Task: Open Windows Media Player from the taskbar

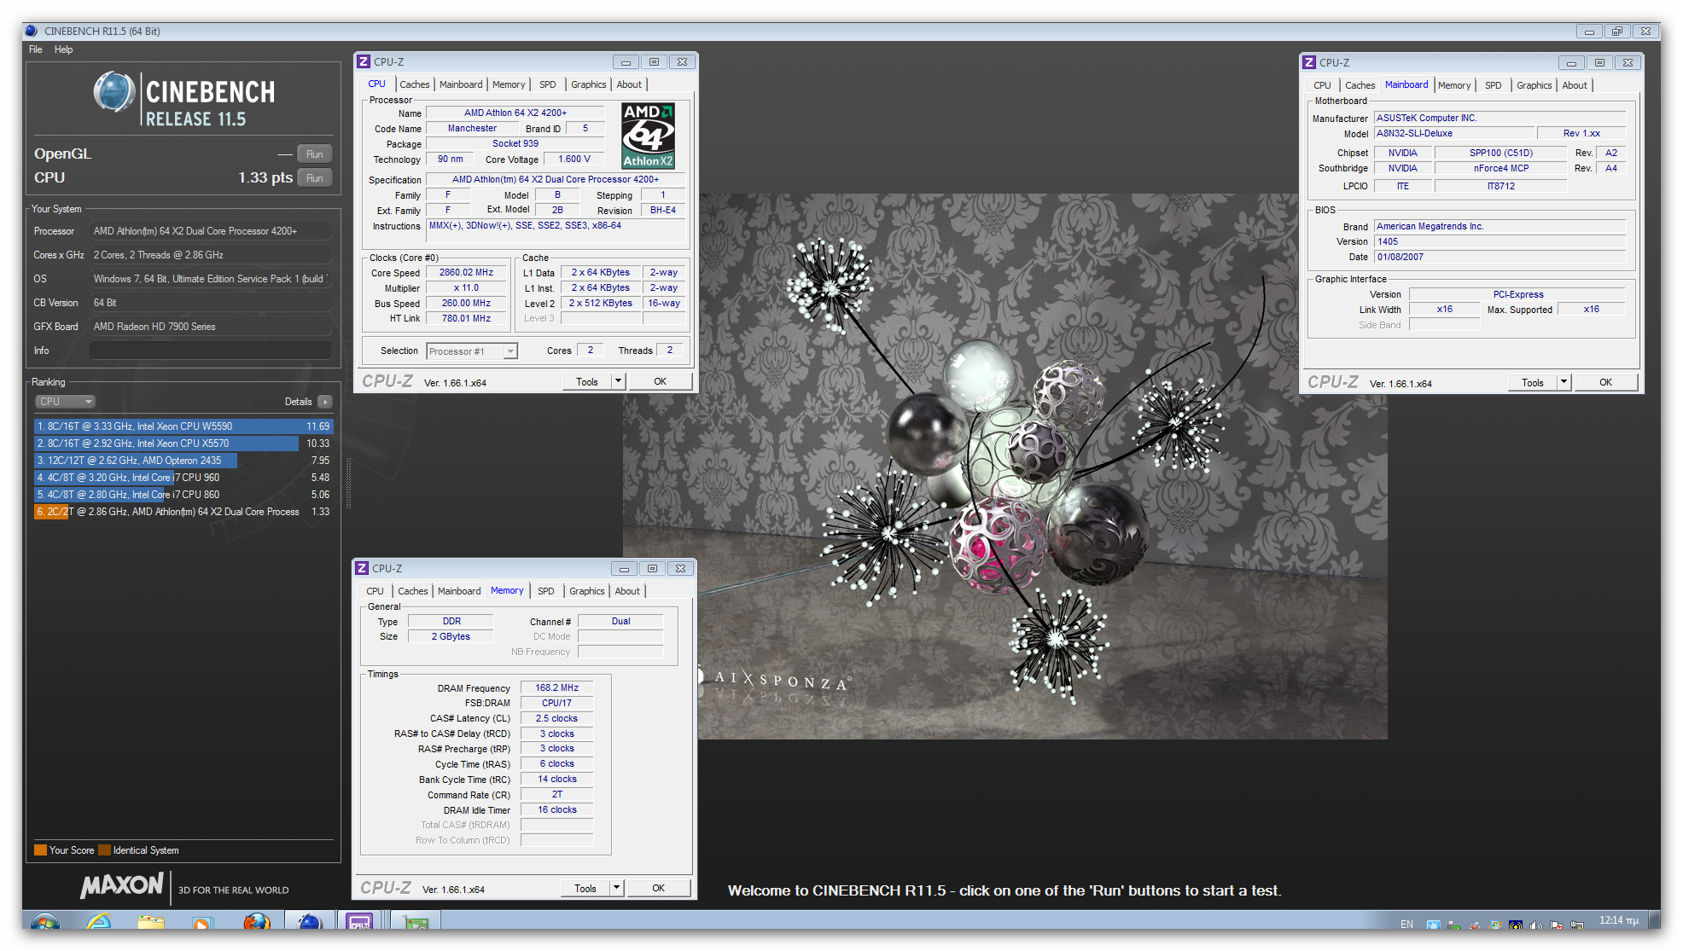Action: 202,922
